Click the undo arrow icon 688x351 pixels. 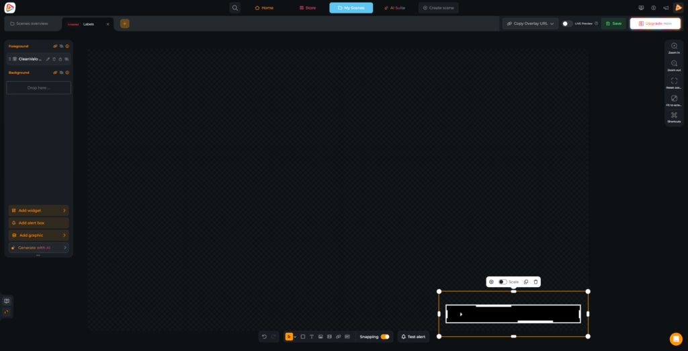[265, 336]
